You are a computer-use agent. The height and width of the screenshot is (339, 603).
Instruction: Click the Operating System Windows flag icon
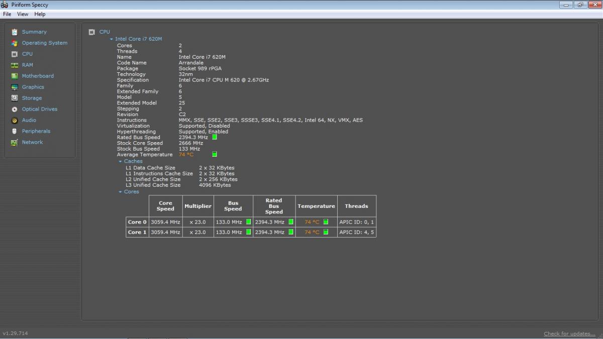pyautogui.click(x=15, y=43)
